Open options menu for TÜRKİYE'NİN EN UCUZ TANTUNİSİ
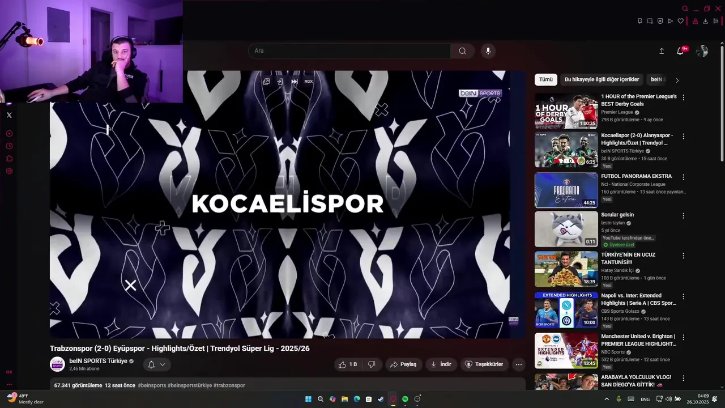Viewport: 725px width, 408px height. click(683, 256)
